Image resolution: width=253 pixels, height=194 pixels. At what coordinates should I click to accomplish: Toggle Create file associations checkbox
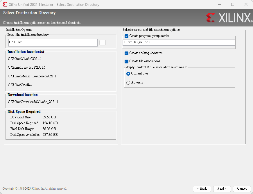coord(127,61)
